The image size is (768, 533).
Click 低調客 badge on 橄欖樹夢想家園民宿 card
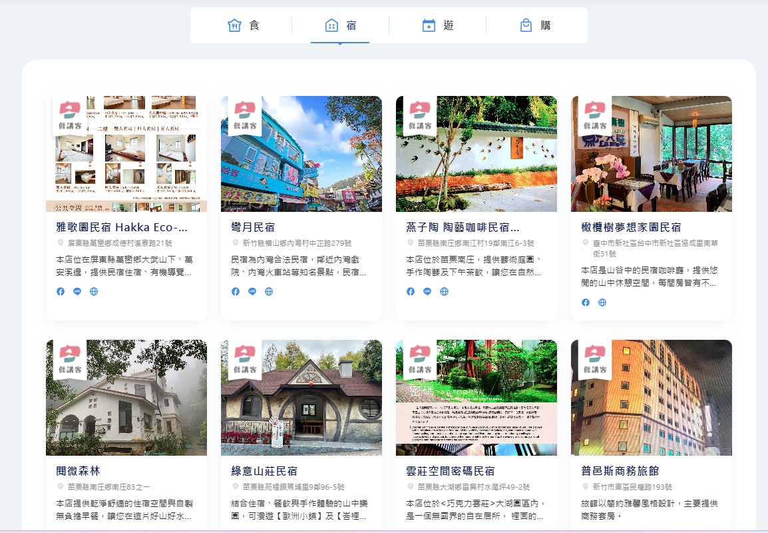coord(595,116)
